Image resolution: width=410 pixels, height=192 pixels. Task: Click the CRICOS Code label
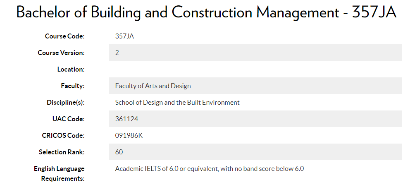63,135
